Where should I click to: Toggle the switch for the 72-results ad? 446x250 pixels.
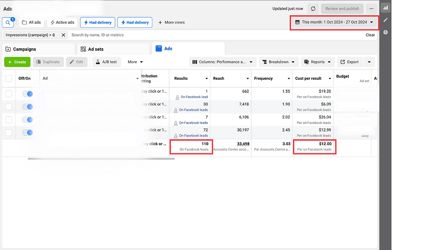point(28,132)
